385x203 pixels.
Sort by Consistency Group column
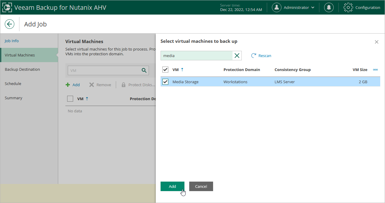click(292, 70)
